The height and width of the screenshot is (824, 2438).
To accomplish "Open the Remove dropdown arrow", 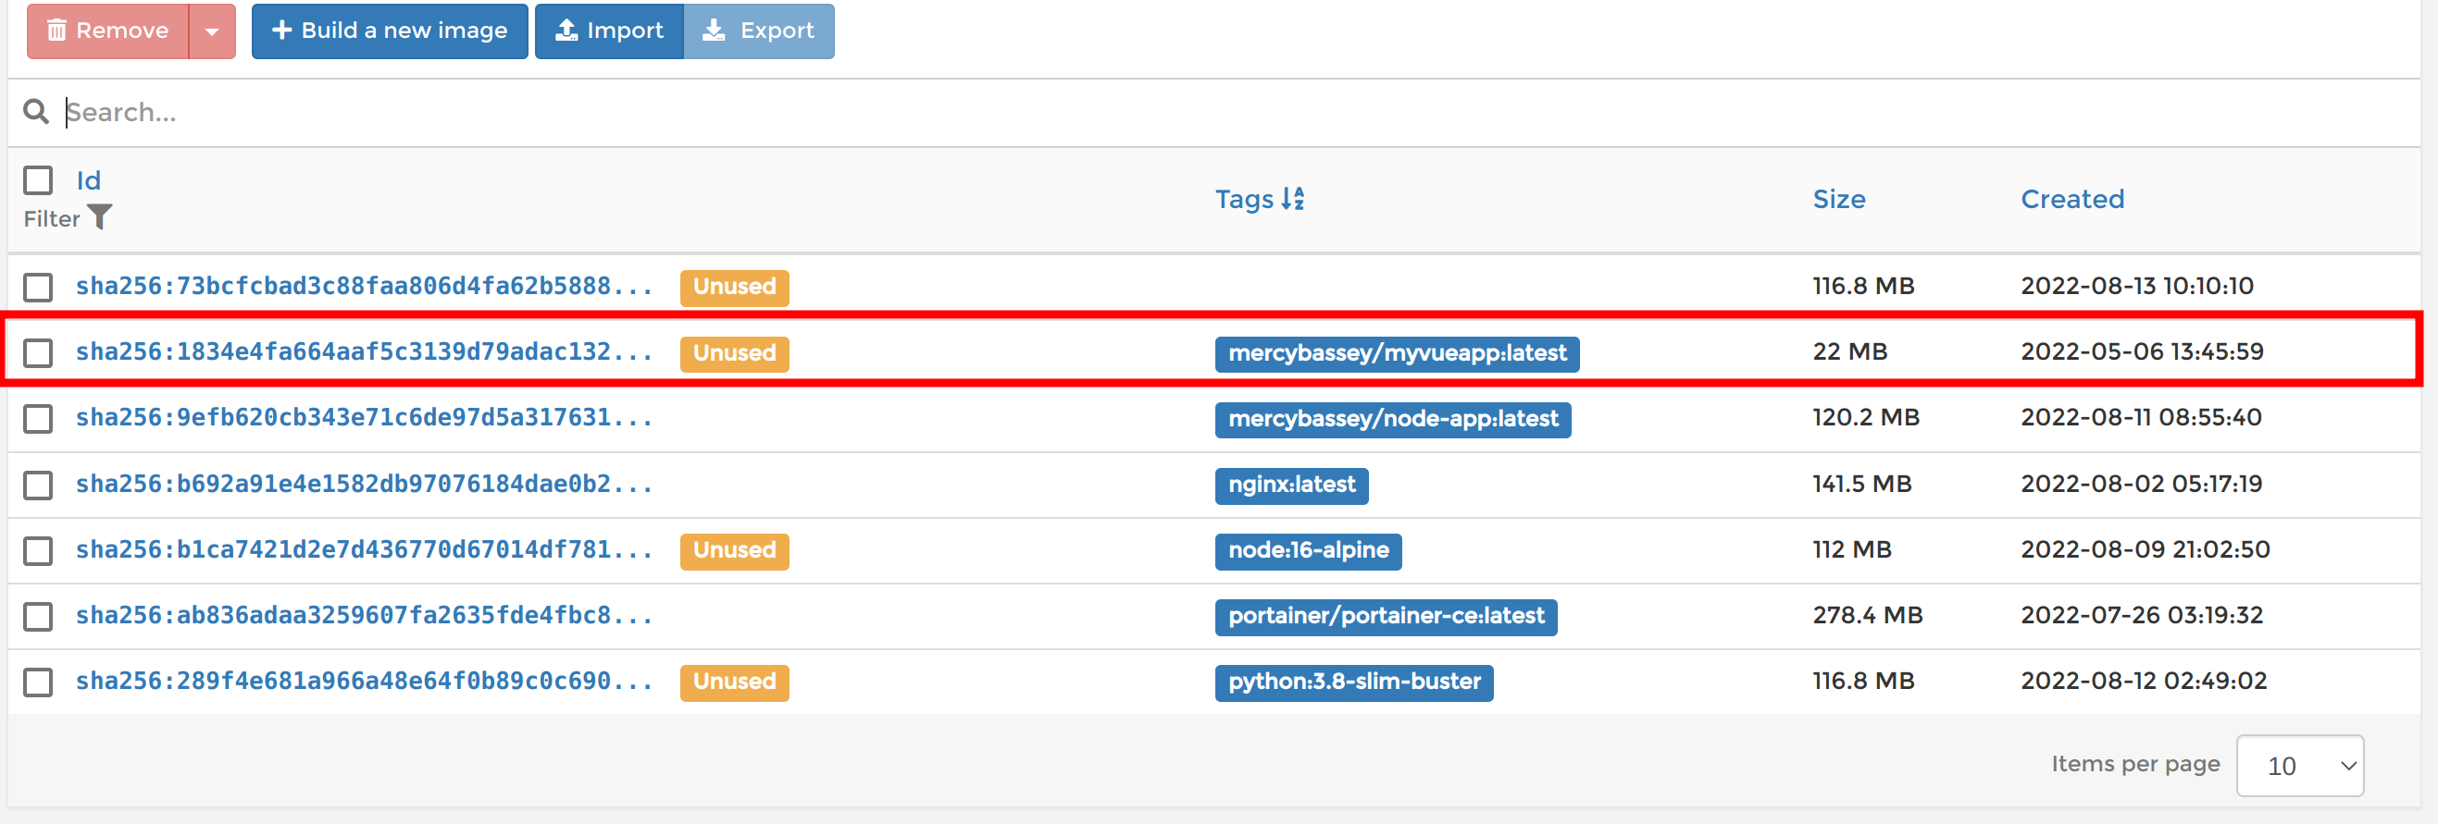I will pos(212,31).
